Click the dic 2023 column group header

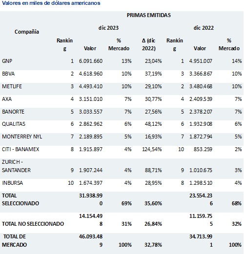(x=108, y=28)
